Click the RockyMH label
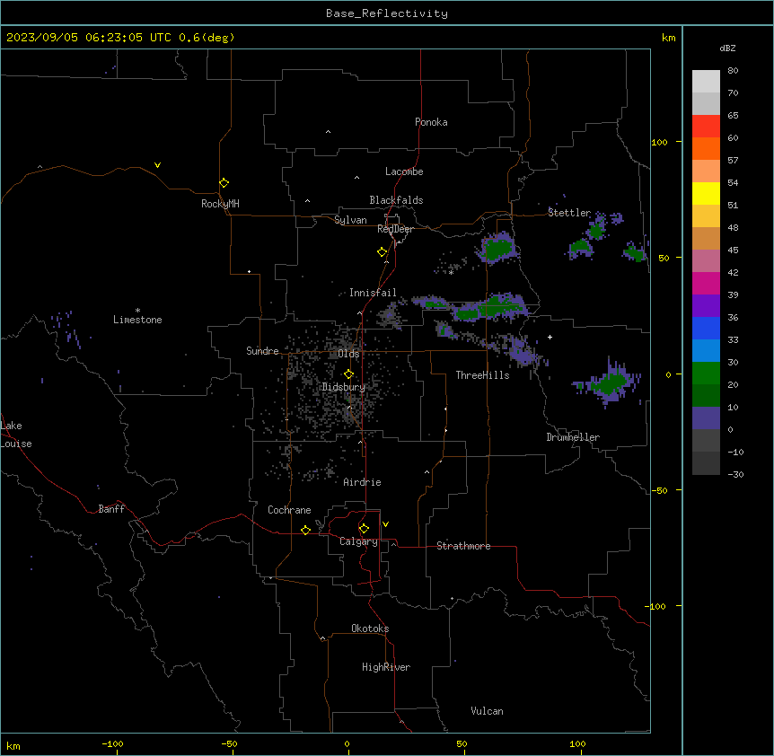The image size is (774, 756). point(220,204)
